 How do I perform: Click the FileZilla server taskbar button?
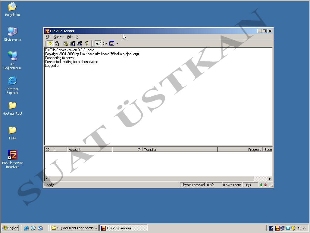124,228
